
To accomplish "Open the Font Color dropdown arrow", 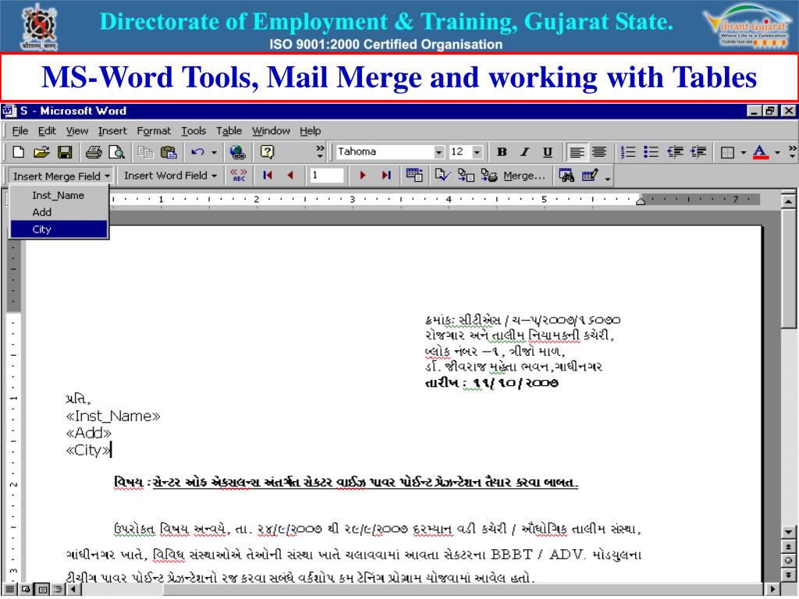I will pyautogui.click(x=777, y=152).
